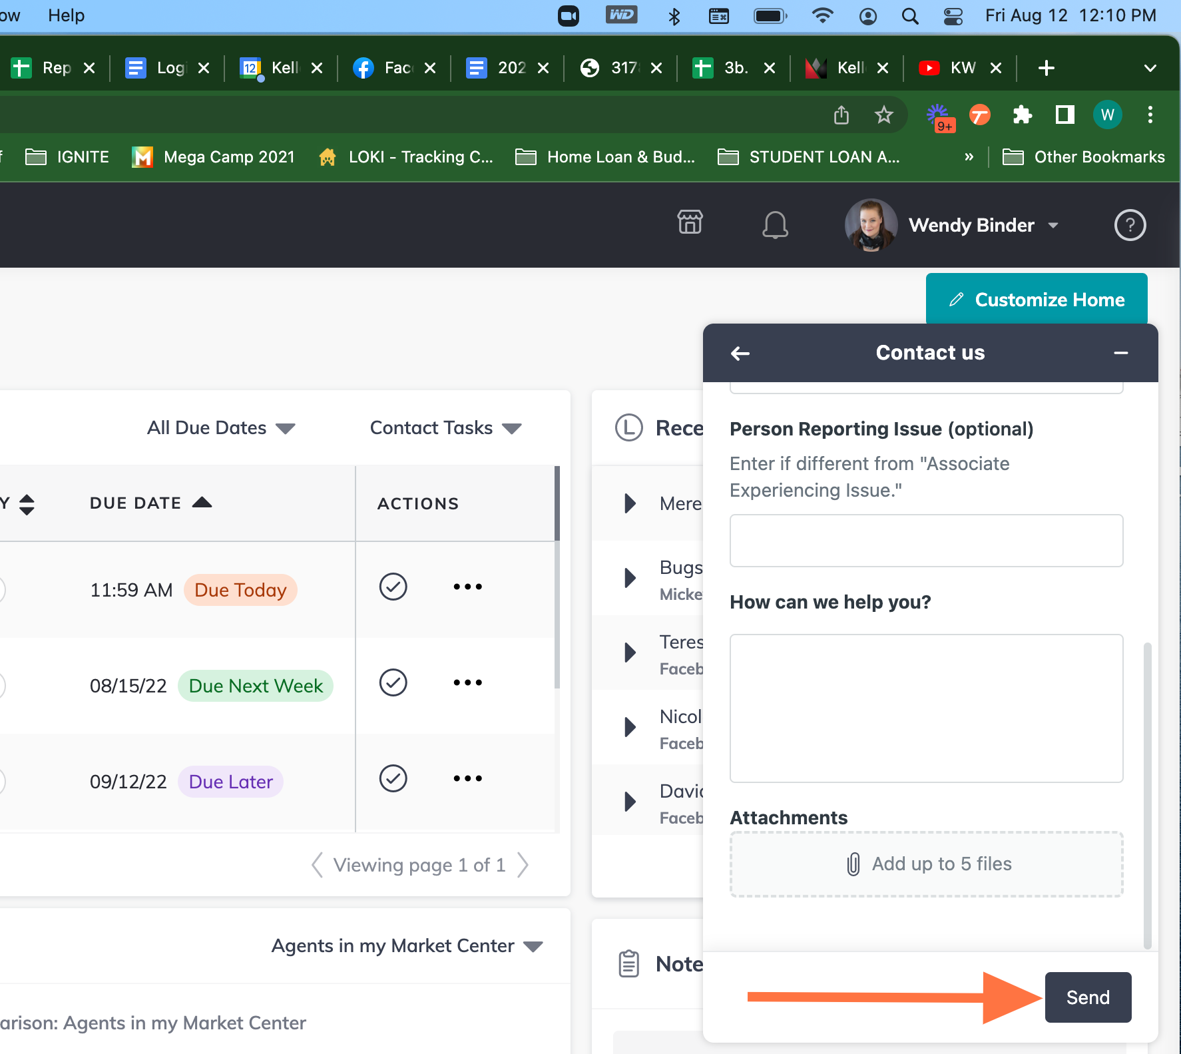Click the help question mark icon
The image size is (1181, 1054).
tap(1130, 225)
